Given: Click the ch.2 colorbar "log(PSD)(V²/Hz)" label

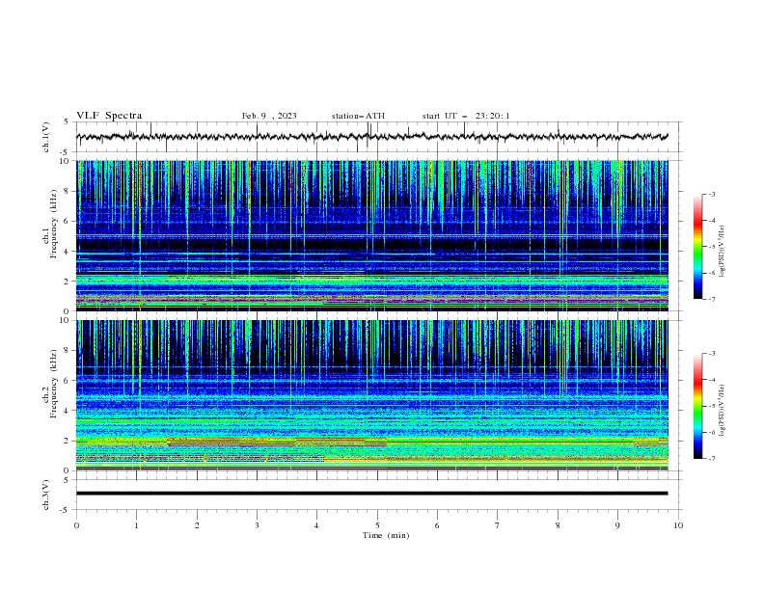Looking at the screenshot, I should tap(722, 411).
